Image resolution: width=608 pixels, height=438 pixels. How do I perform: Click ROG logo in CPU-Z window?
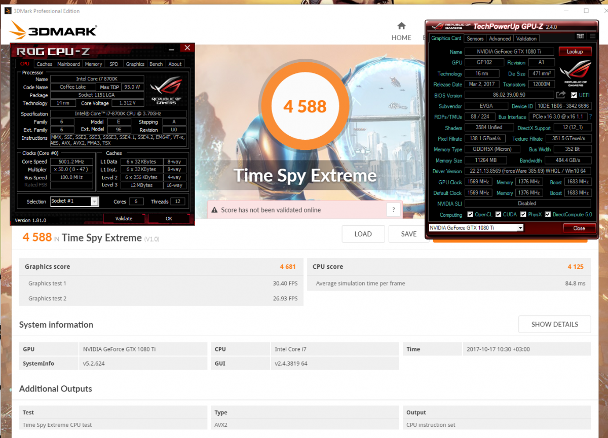[166, 90]
